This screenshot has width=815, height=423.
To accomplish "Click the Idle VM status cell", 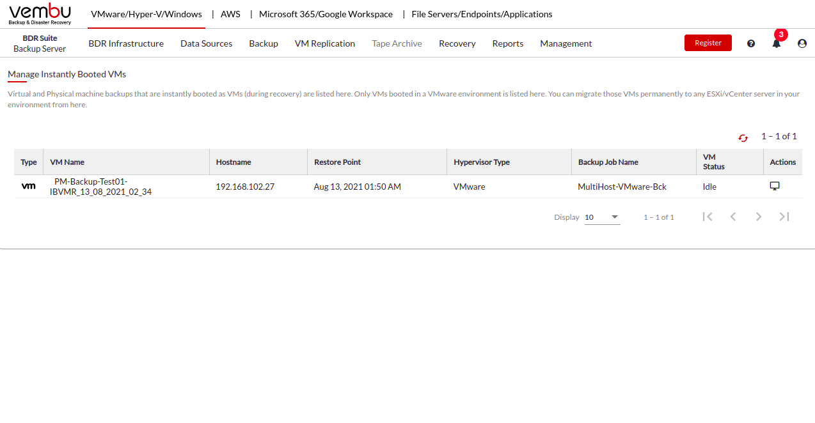I will [710, 187].
